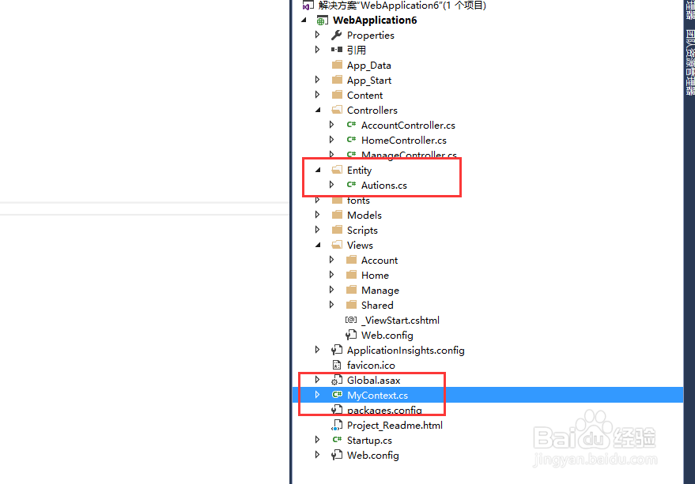Collapse the Controllers folder
695x484 pixels.
(319, 111)
